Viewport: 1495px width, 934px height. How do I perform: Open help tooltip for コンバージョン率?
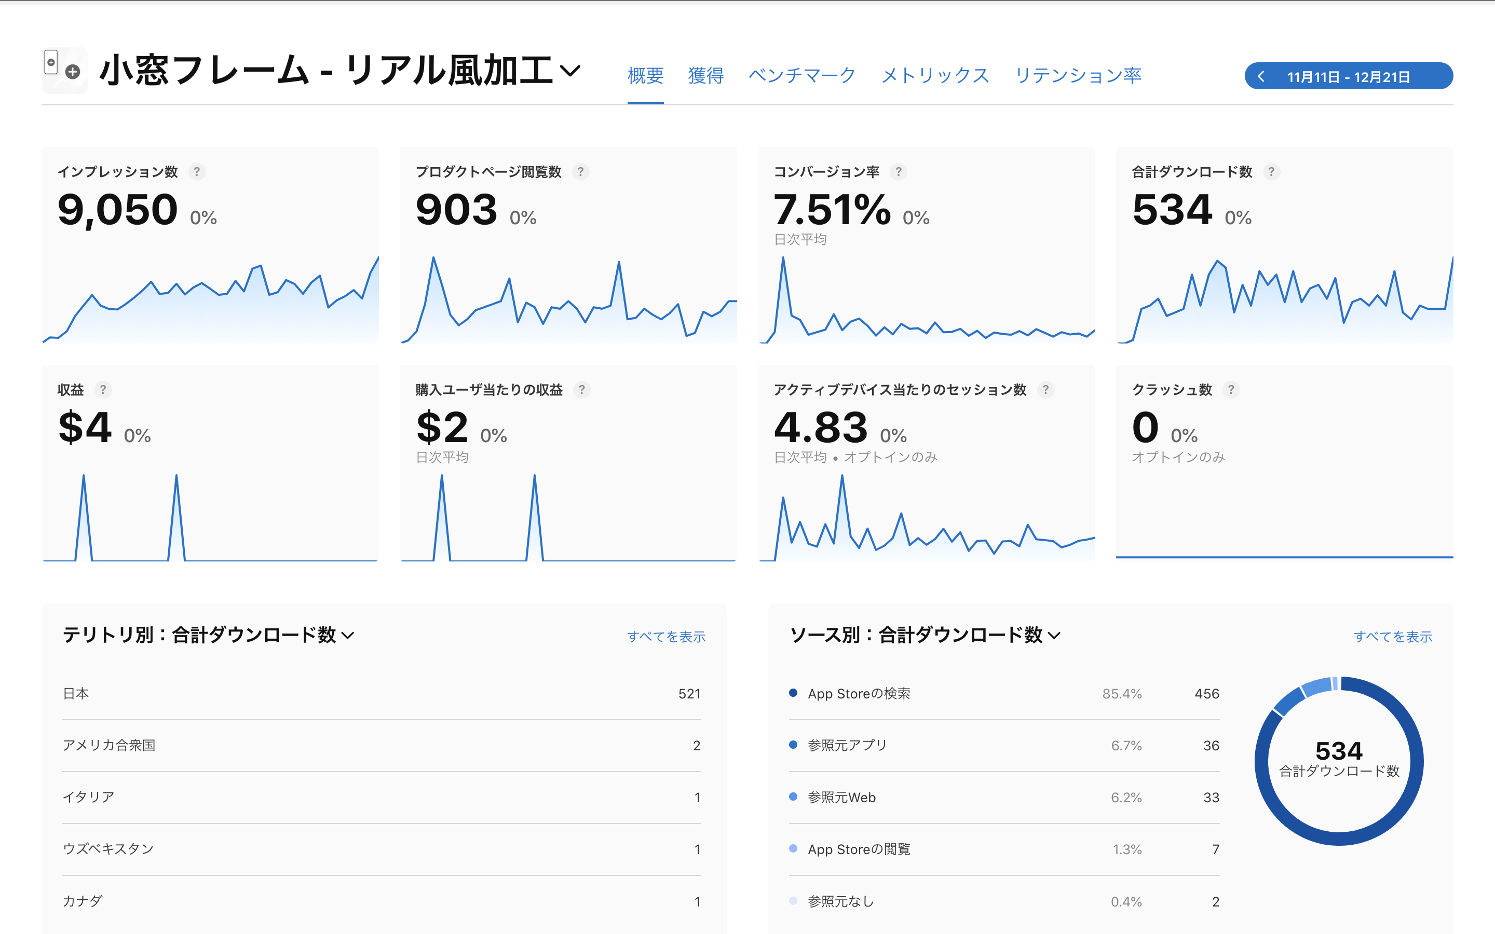898,172
